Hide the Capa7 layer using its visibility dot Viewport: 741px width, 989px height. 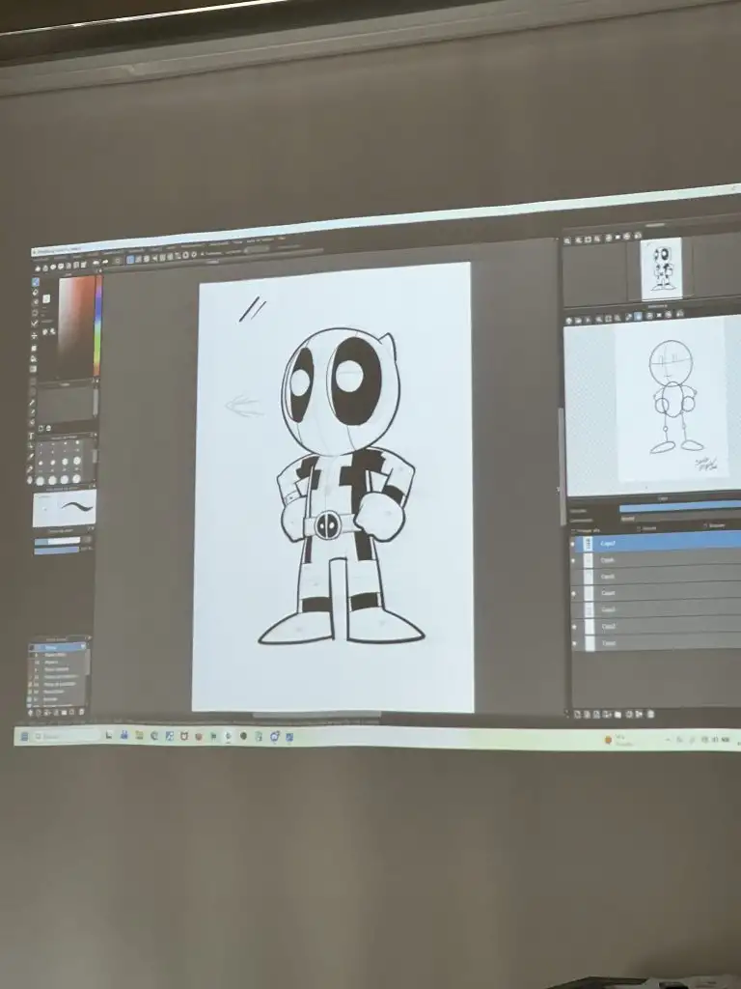tap(573, 543)
